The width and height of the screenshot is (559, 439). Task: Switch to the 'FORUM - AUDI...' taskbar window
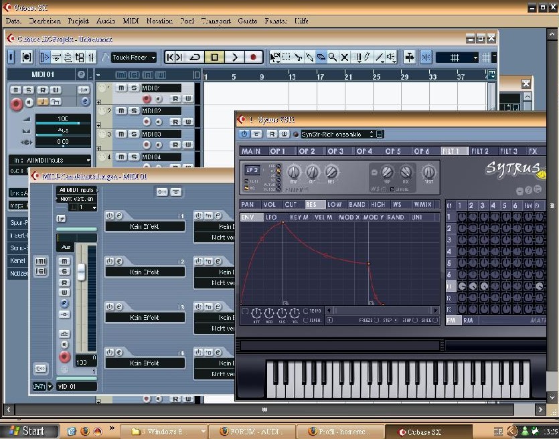pyautogui.click(x=251, y=432)
